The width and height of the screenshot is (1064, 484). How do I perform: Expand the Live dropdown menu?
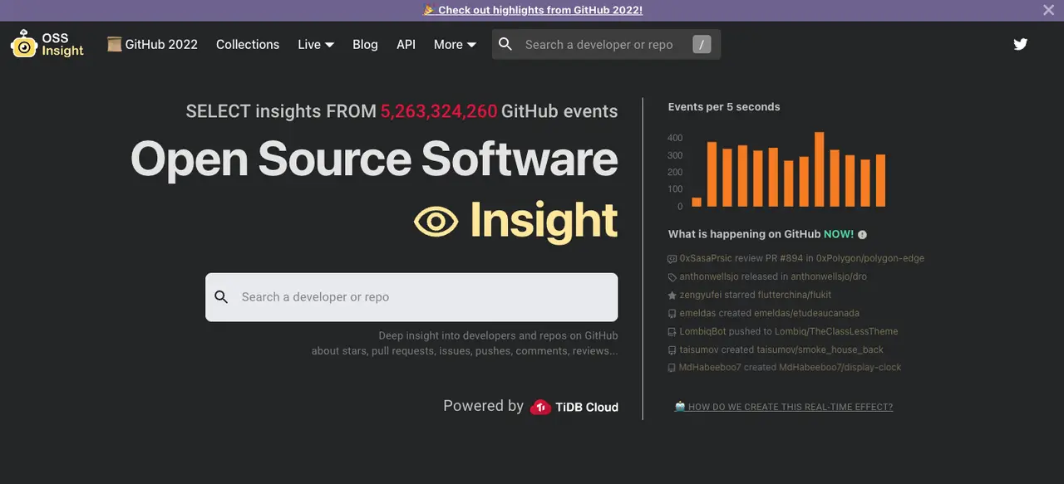click(x=316, y=45)
